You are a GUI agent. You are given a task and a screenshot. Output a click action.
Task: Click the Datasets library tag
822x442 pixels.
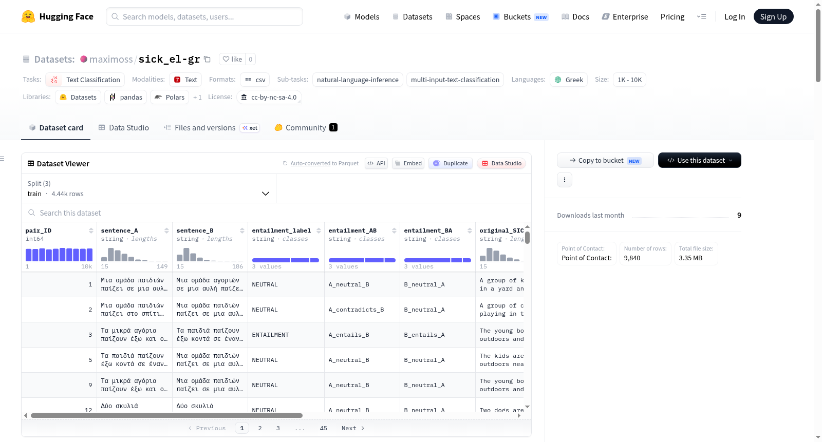(x=78, y=97)
